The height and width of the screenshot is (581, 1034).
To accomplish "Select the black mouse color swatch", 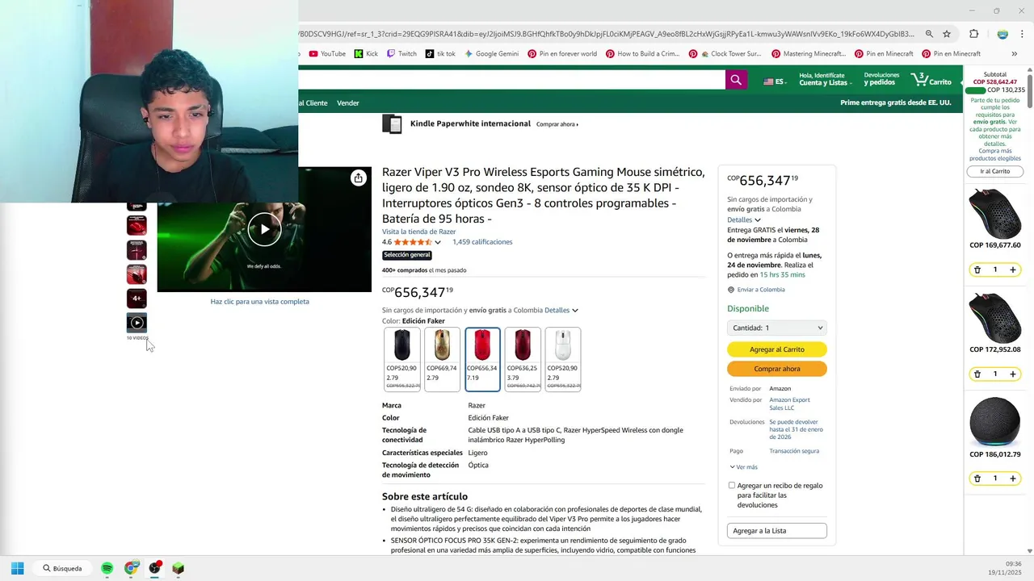I will 402,359.
